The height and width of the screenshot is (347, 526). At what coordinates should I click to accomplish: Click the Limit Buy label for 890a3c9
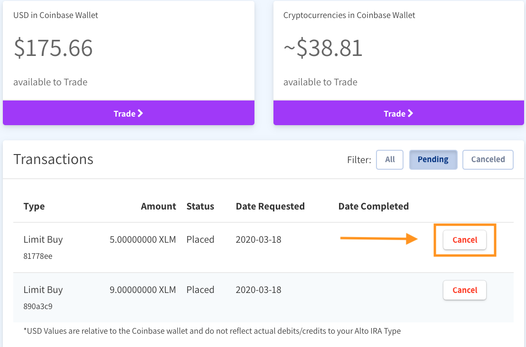(x=43, y=290)
